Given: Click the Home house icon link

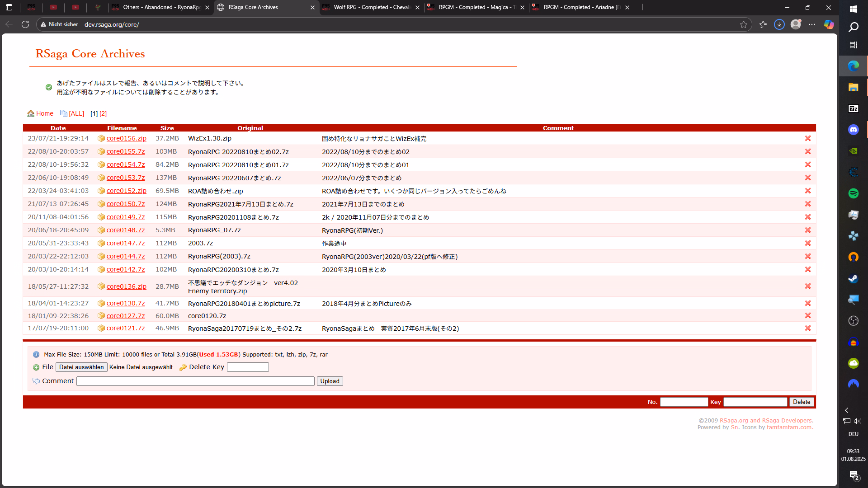Looking at the screenshot, I should click(31, 114).
